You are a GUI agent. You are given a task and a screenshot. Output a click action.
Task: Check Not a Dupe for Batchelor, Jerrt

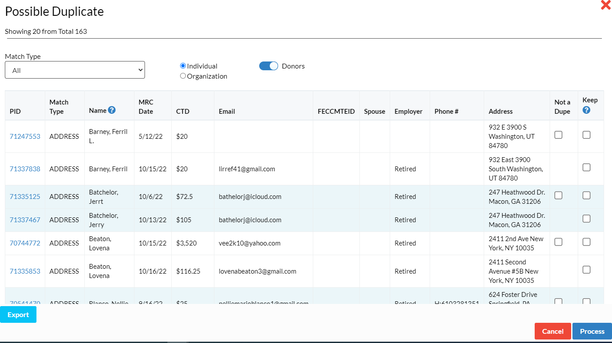pyautogui.click(x=558, y=195)
